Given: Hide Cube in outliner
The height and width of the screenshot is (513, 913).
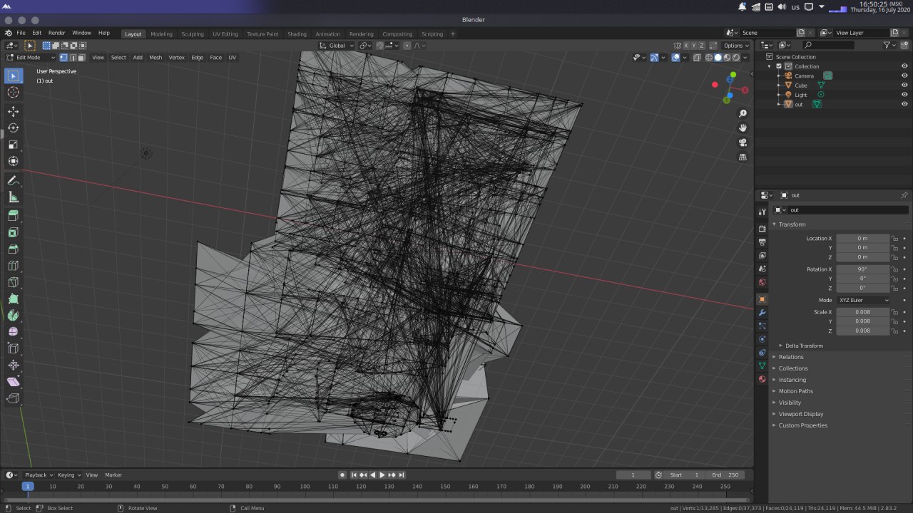Looking at the screenshot, I should [904, 85].
